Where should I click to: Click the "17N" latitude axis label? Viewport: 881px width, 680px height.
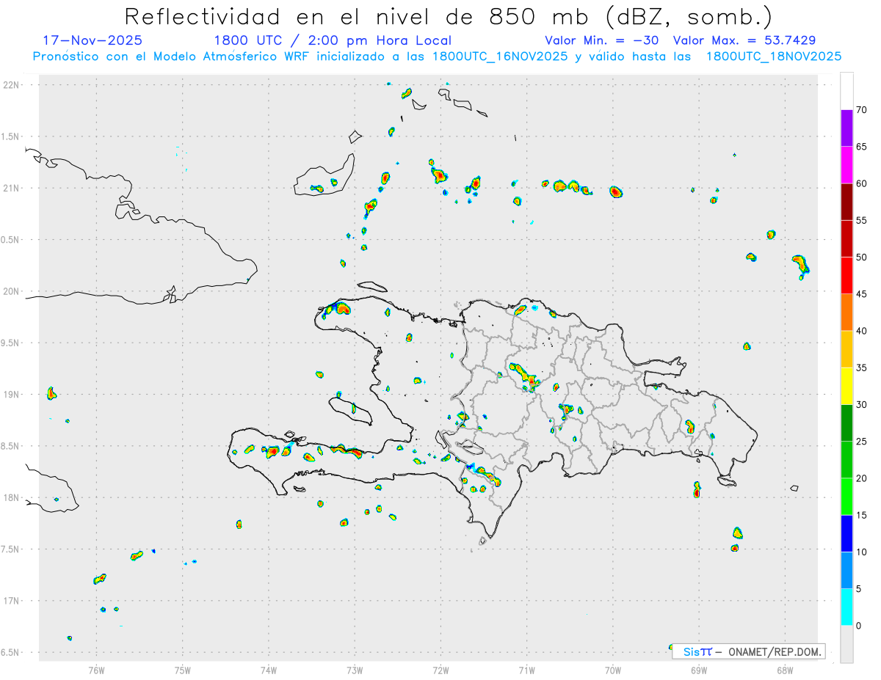tap(12, 601)
